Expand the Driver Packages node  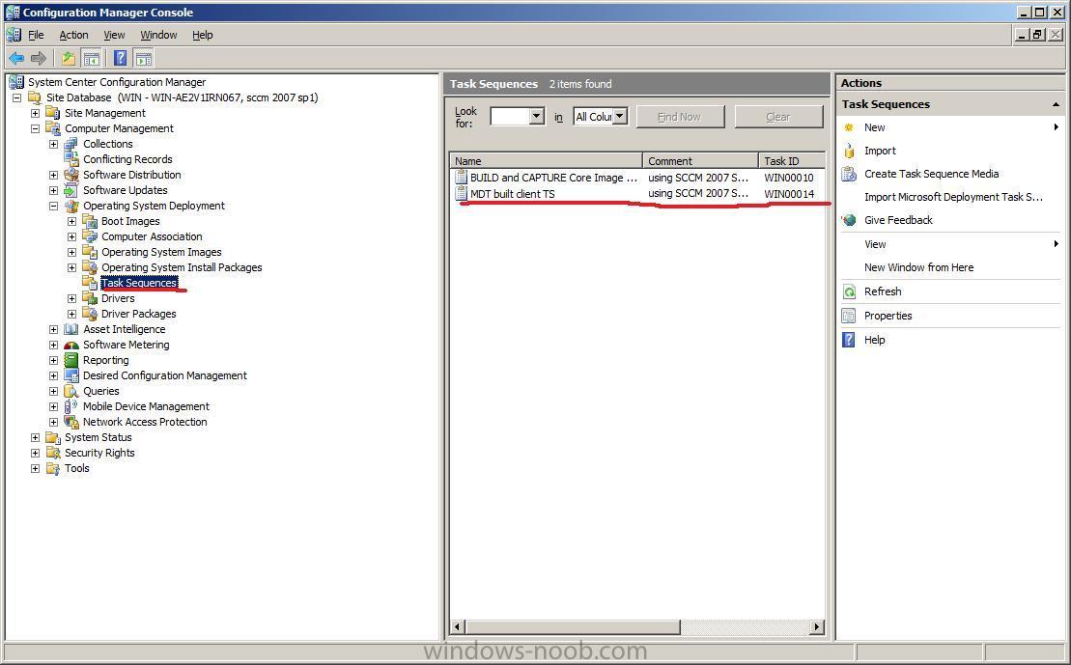[x=72, y=314]
